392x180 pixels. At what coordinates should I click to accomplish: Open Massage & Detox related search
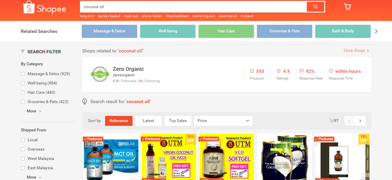109,31
